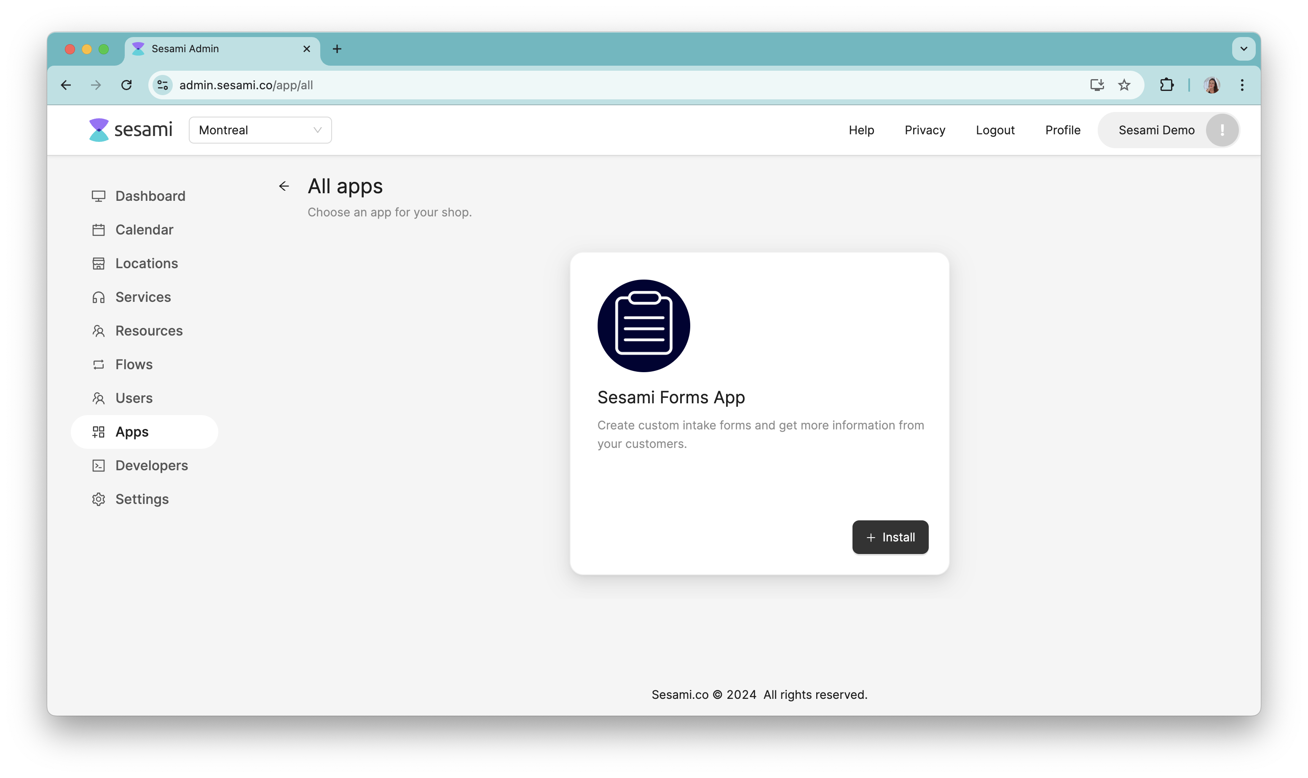Click Logout in the header
Image resolution: width=1308 pixels, height=778 pixels.
(x=995, y=130)
